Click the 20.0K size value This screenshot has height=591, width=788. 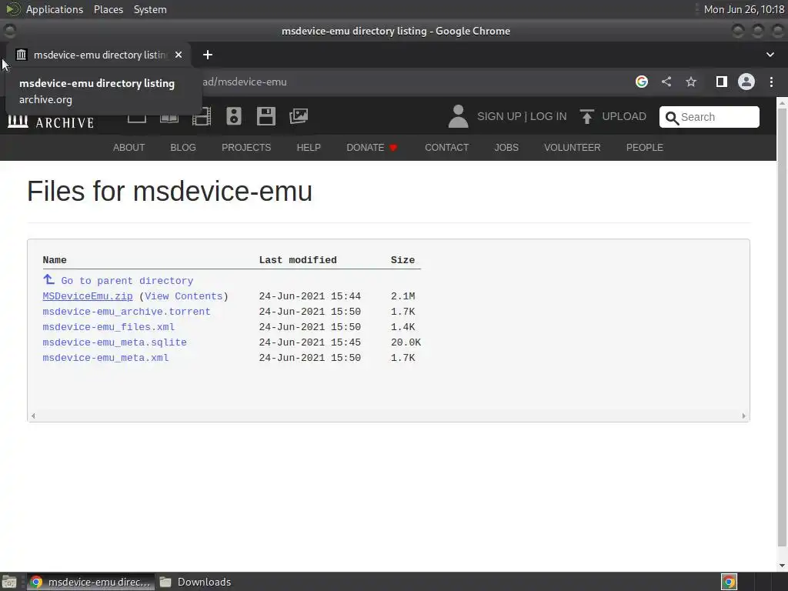pyautogui.click(x=406, y=342)
